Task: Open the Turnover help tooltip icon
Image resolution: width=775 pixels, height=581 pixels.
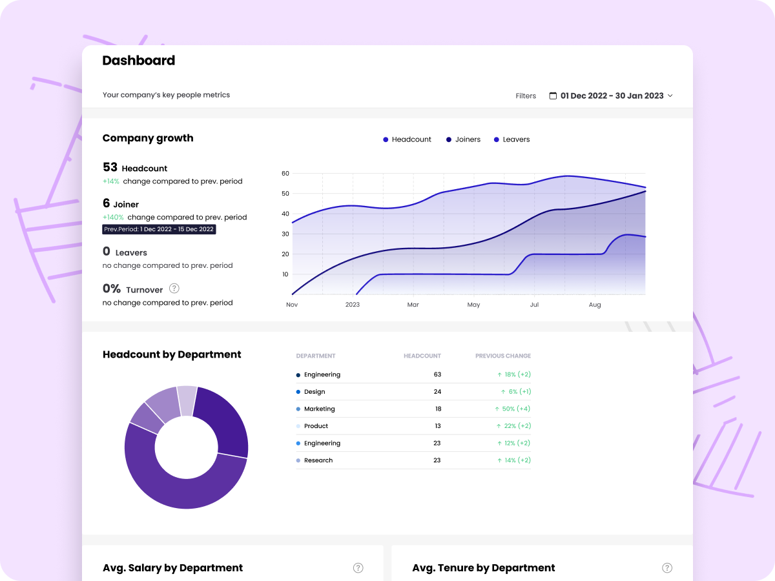Action: click(174, 289)
